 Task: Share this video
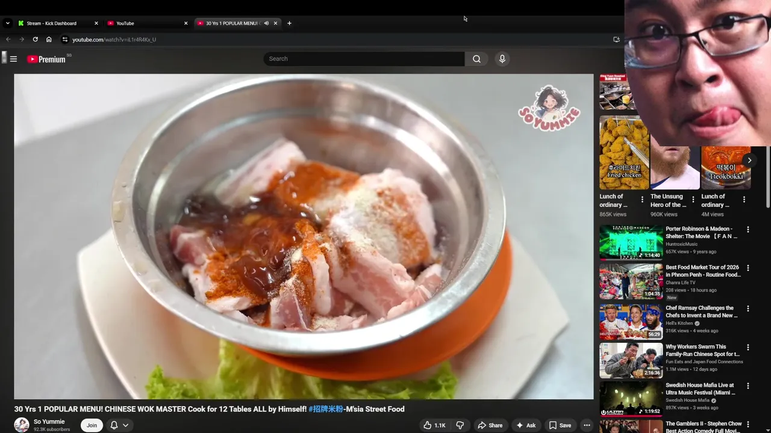tap(490, 425)
